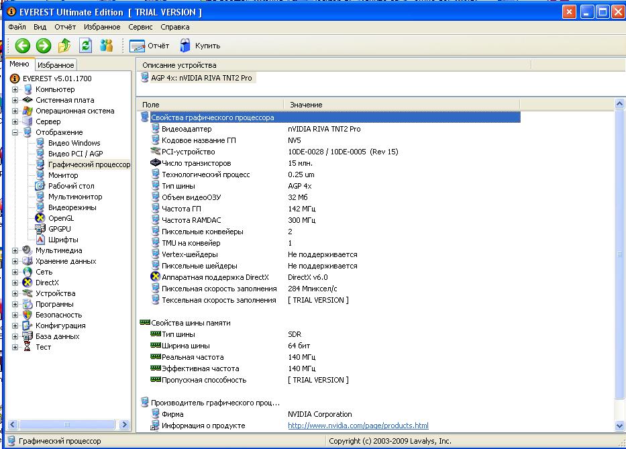The image size is (626, 449).
Task: Select Видео Windows in tree
Action: click(74, 143)
